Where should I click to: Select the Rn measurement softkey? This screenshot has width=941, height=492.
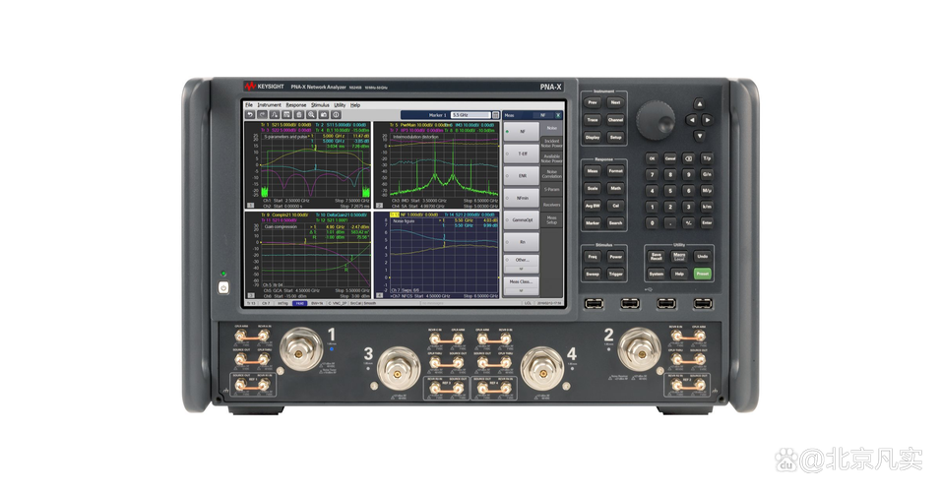522,242
